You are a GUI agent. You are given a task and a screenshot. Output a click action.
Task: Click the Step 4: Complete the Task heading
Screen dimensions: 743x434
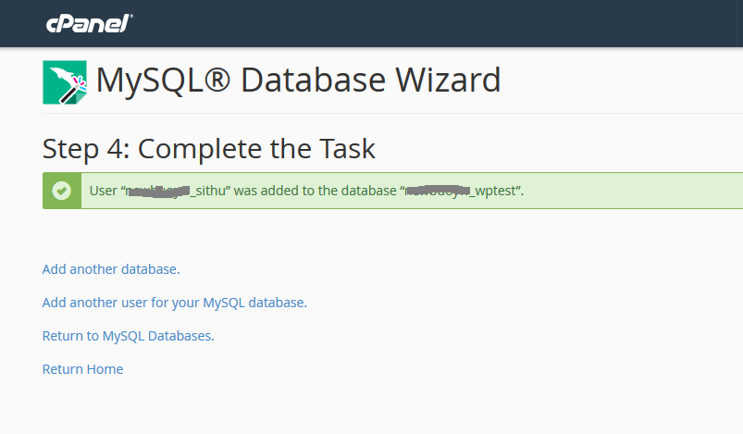(x=209, y=148)
